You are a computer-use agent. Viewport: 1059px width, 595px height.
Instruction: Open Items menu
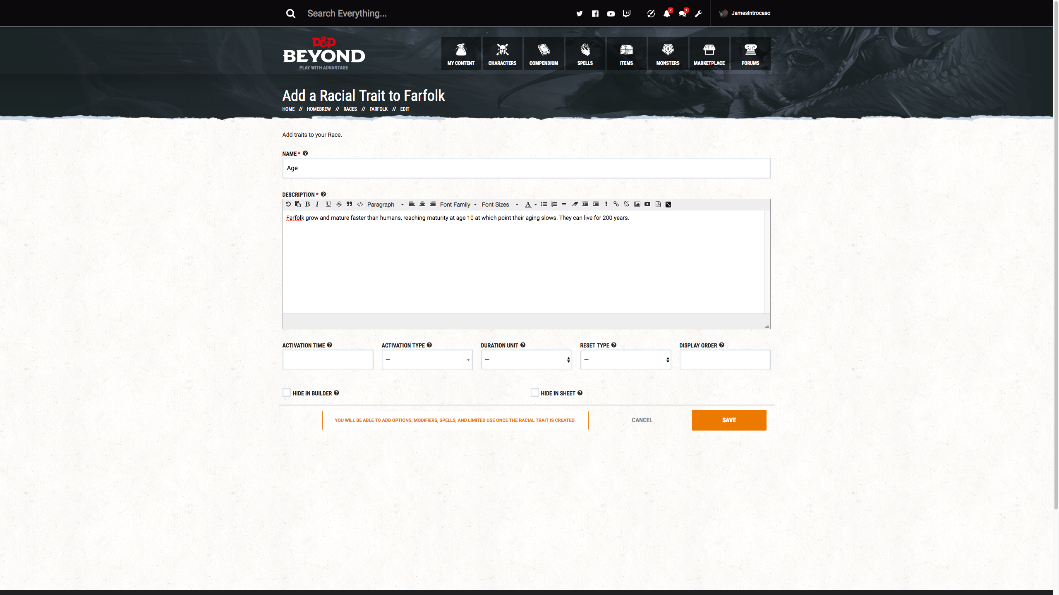click(626, 53)
